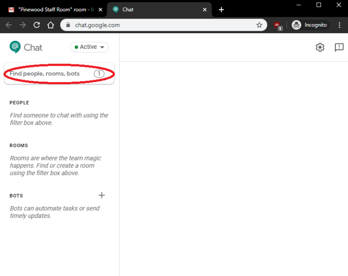Reload the current page
The image size is (348, 276).
(37, 25)
